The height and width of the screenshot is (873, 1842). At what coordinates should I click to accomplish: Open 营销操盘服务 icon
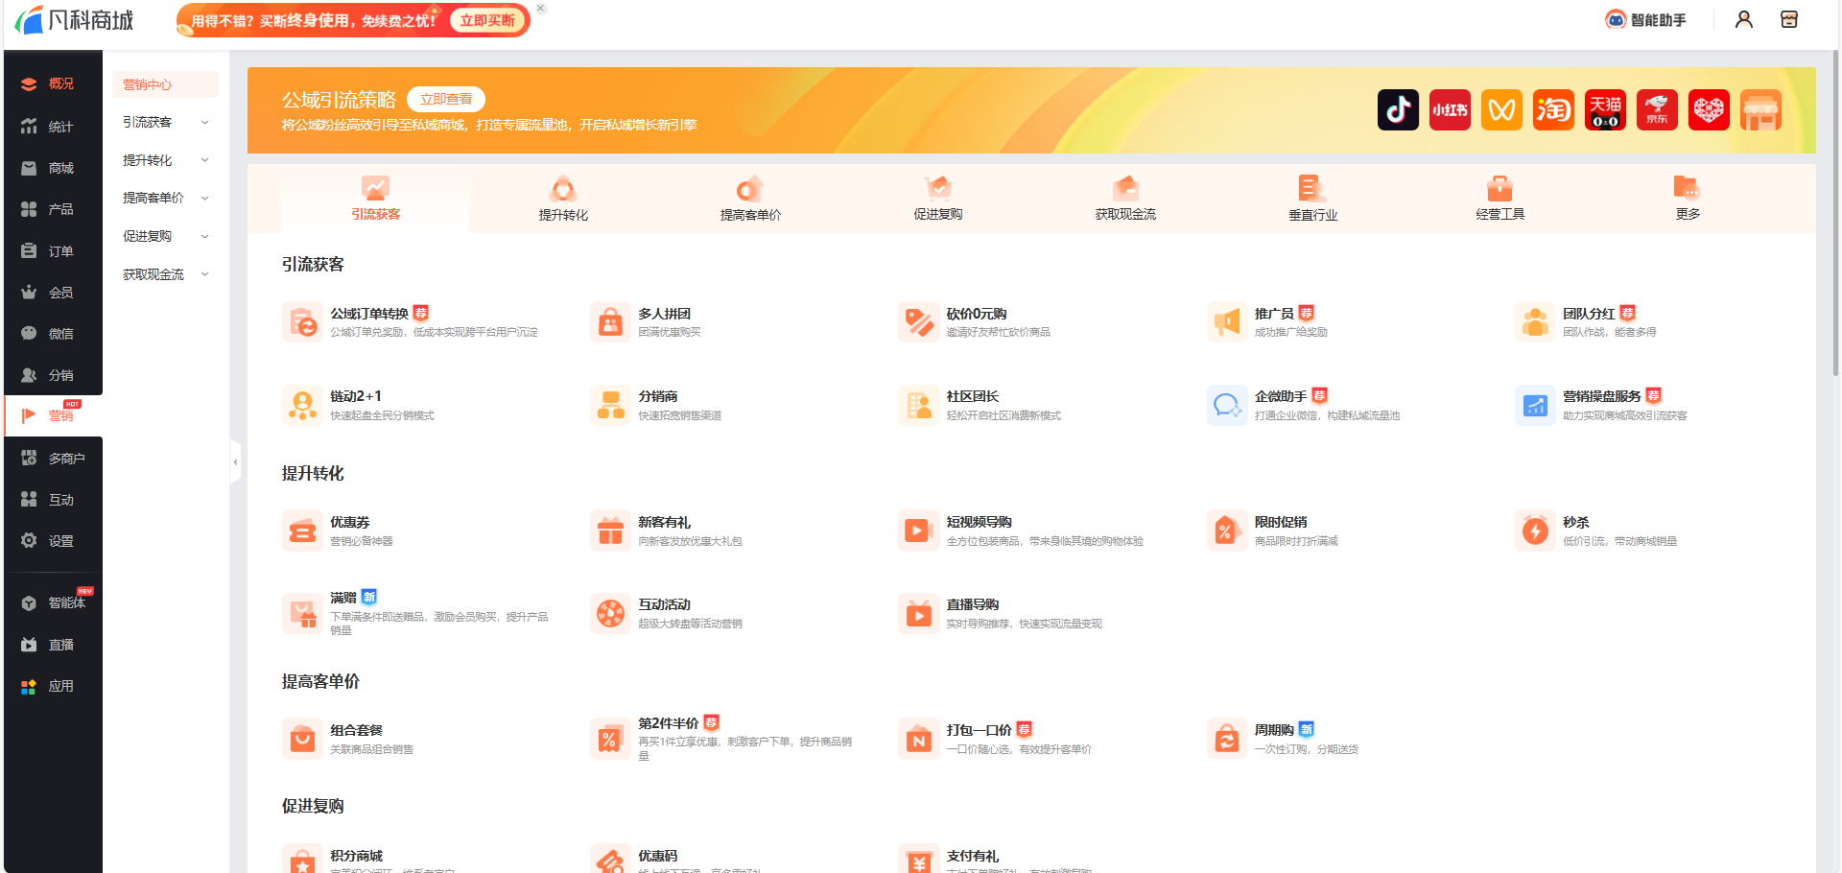point(1535,405)
